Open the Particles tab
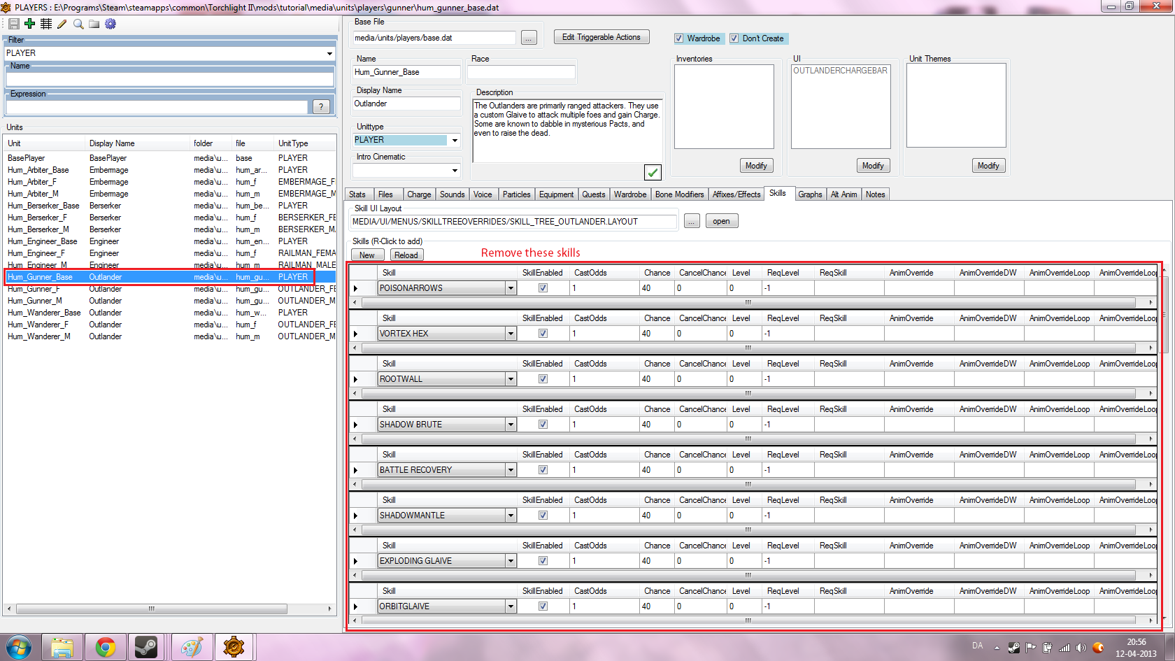1175x661 pixels. (516, 194)
